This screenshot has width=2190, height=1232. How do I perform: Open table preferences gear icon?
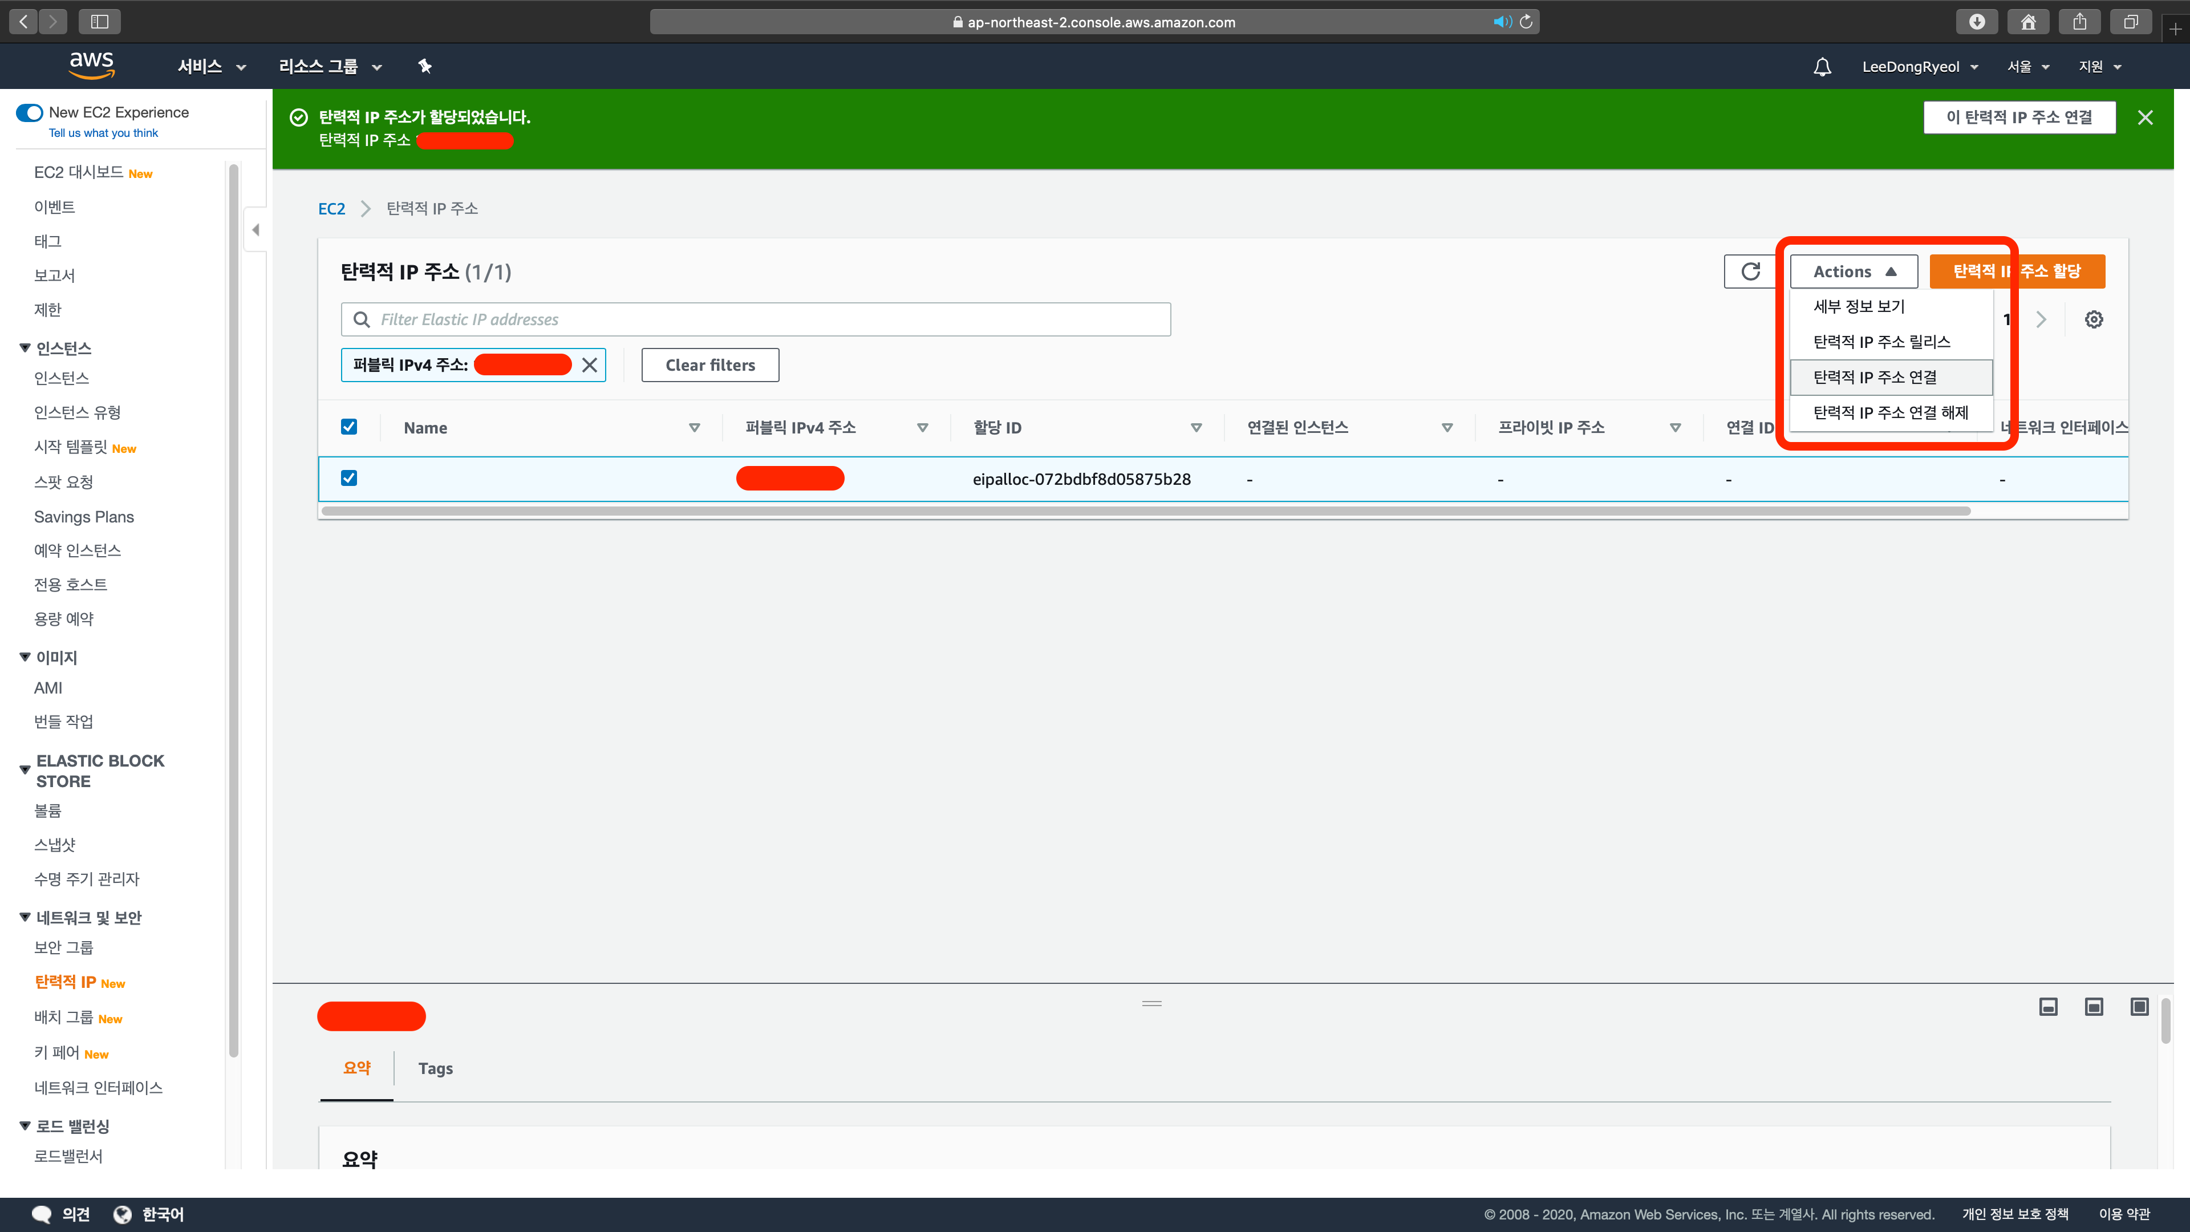point(2094,319)
